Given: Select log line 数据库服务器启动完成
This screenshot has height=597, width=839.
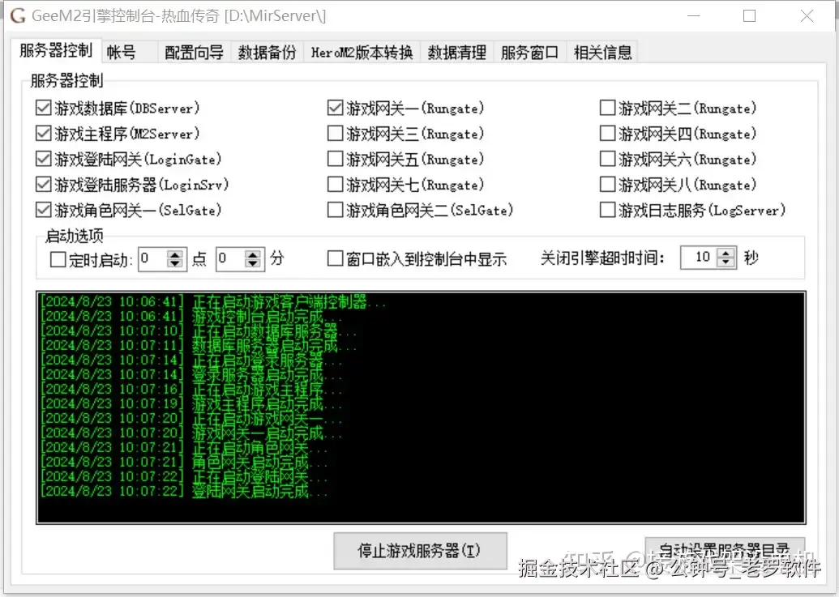Looking at the screenshot, I should pyautogui.click(x=199, y=345).
